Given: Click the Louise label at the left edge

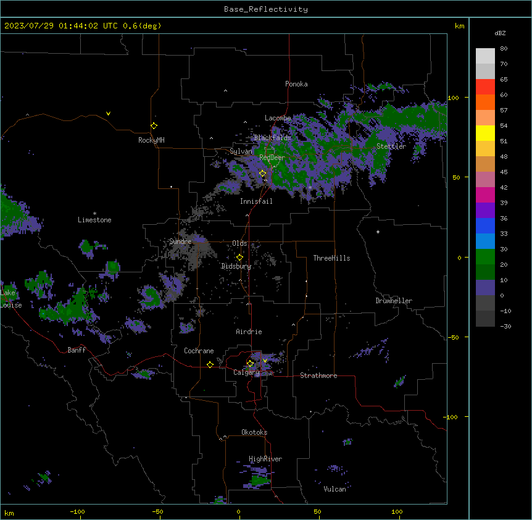Looking at the screenshot, I should coord(11,305).
